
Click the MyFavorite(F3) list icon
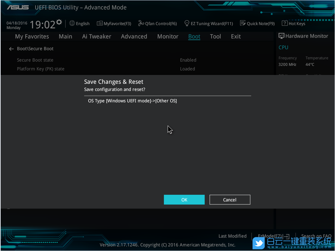coord(100,23)
